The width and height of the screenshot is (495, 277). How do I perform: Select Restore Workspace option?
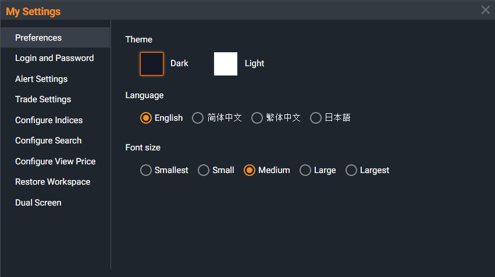tap(52, 182)
